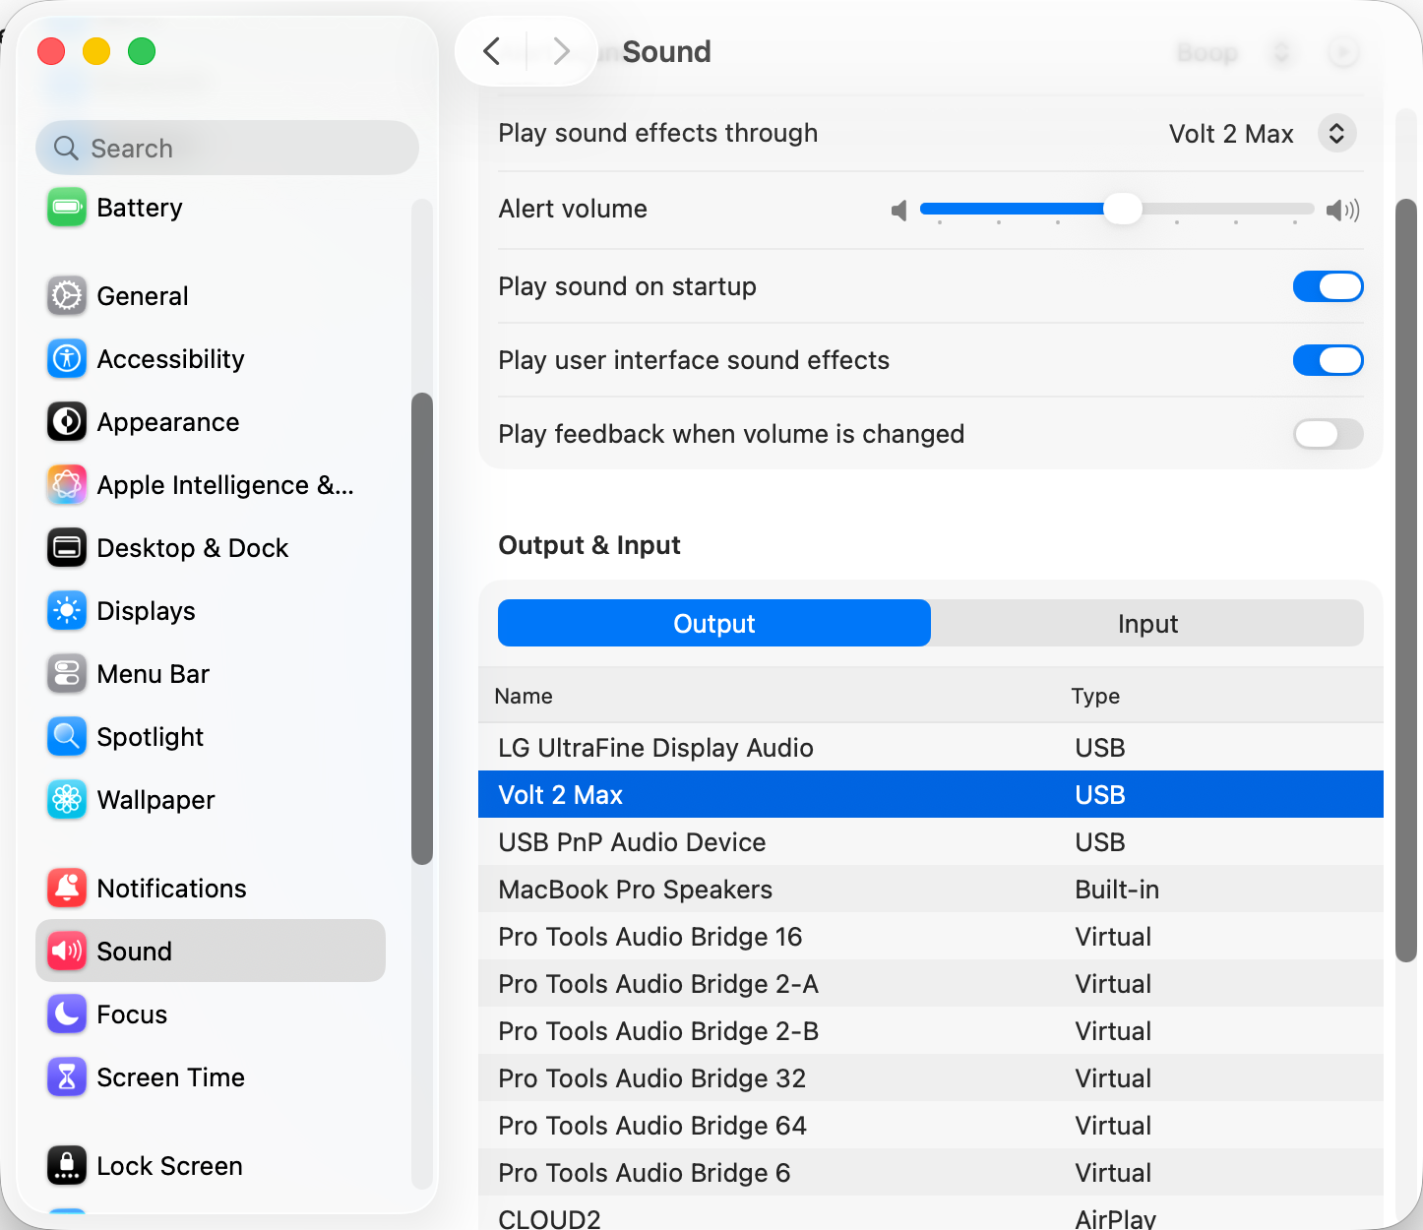Click the sidebar Search field
Viewport: 1423px width, 1230px height.
[x=227, y=148]
